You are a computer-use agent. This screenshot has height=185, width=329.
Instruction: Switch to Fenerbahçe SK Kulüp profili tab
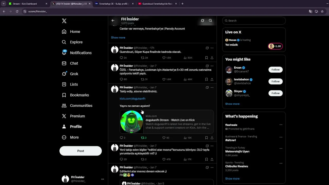[x=114, y=4]
